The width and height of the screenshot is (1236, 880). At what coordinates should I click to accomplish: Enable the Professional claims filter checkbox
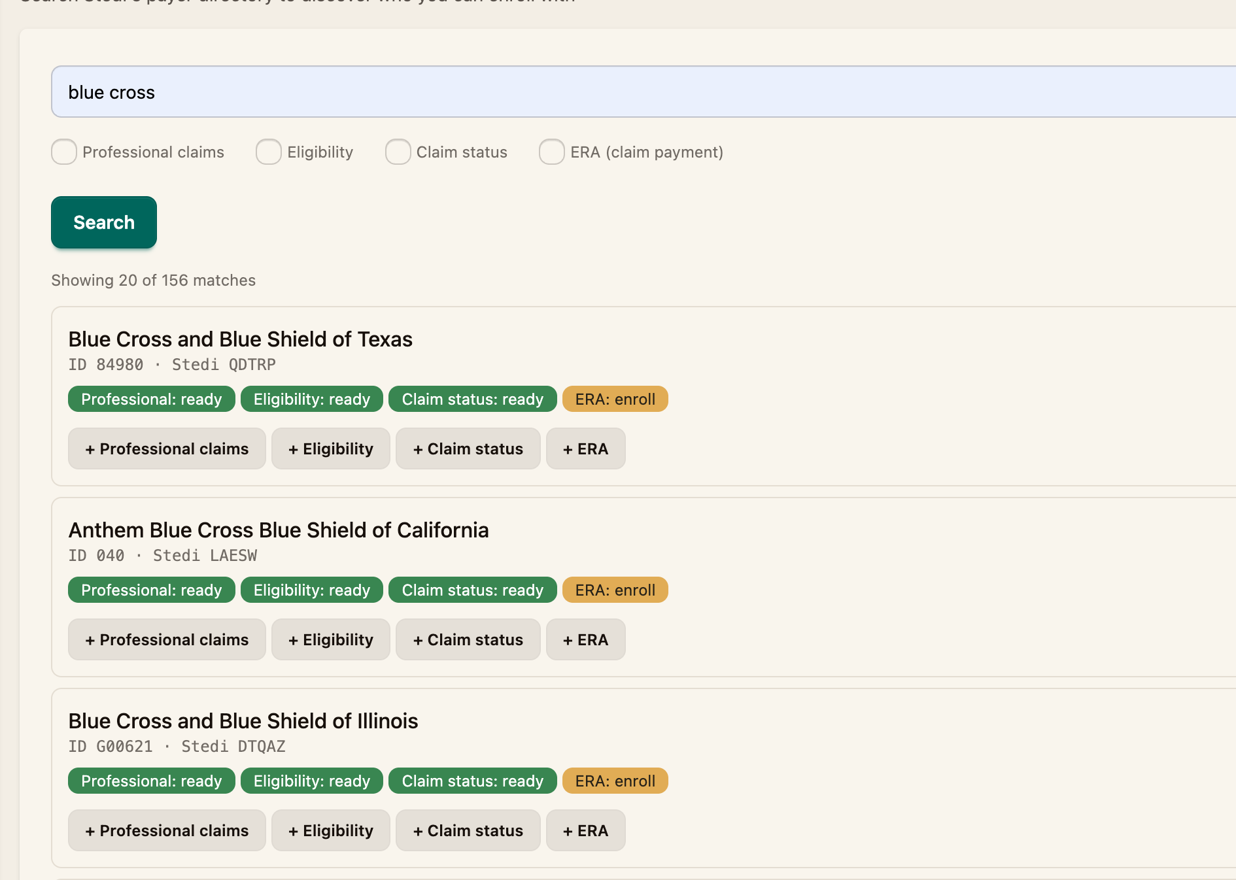64,152
